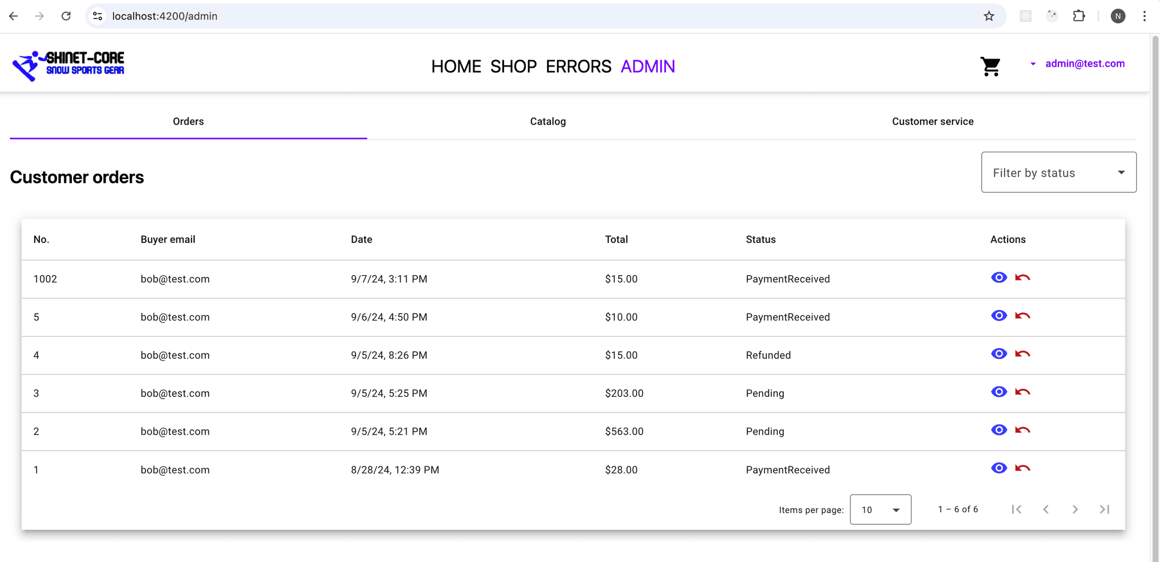
Task: View the refunded order 4 details
Action: click(999, 354)
